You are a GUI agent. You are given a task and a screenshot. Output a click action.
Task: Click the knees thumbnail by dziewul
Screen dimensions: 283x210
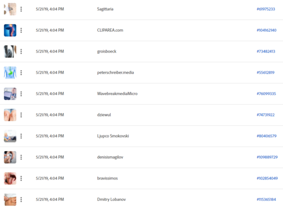pyautogui.click(x=10, y=115)
